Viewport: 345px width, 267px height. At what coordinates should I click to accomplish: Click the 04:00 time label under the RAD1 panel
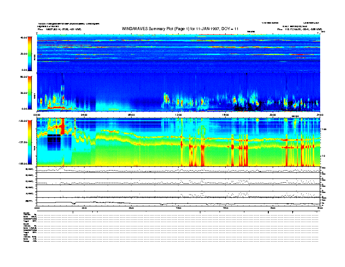click(84, 115)
